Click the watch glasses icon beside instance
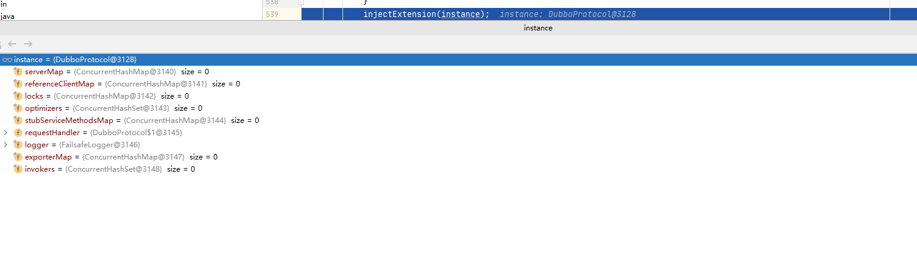 point(7,60)
